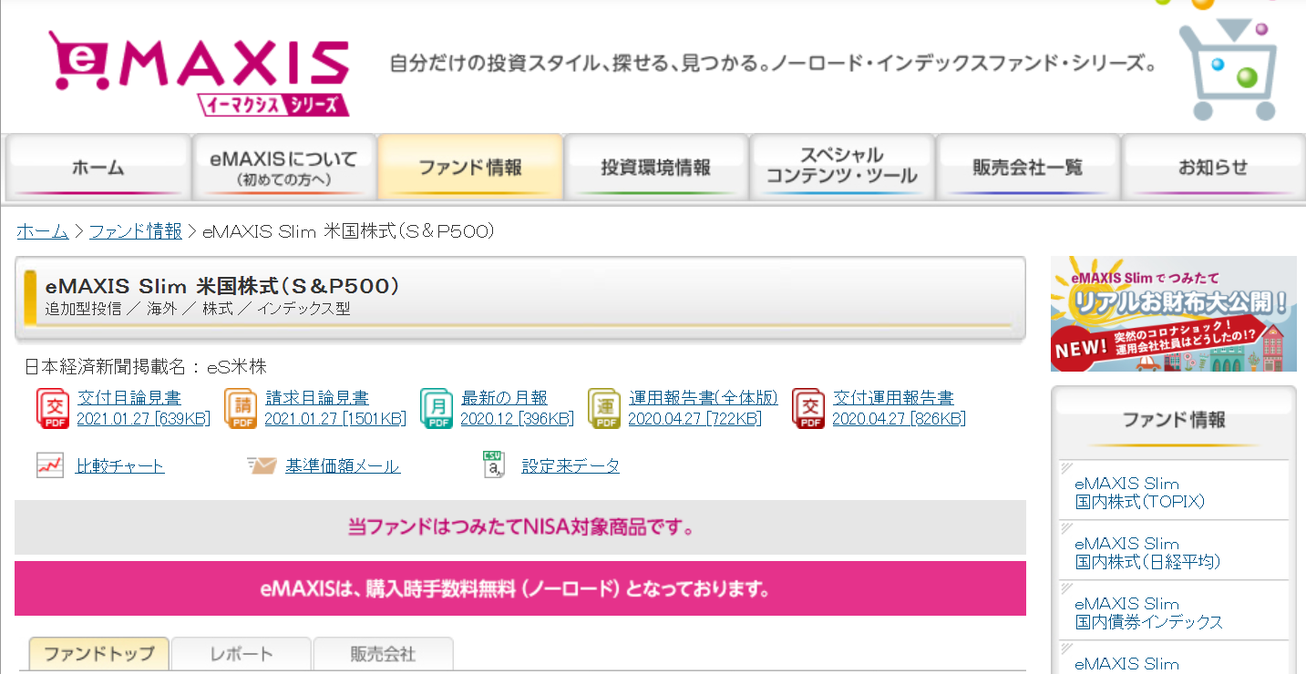Open the リアルお財布大公開 banner
1306x674 pixels.
pyautogui.click(x=1174, y=313)
